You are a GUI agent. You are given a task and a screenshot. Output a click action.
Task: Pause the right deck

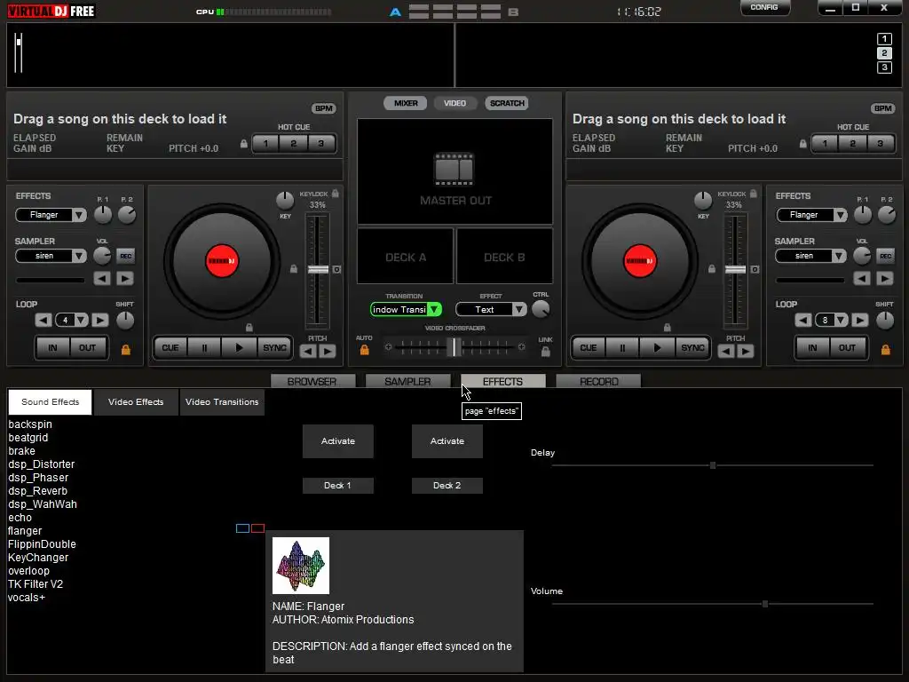pos(622,348)
